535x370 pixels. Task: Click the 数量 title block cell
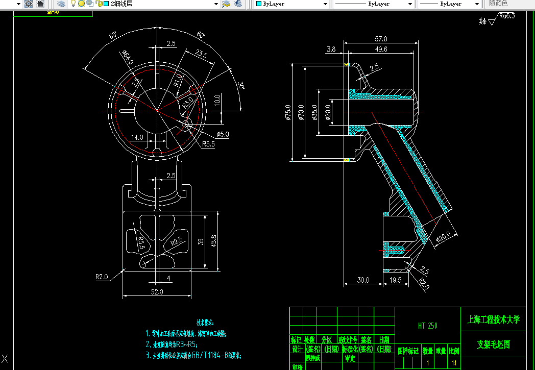point(427,351)
